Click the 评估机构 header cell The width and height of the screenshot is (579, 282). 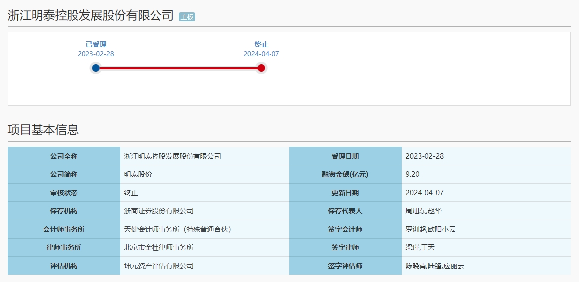[x=64, y=266]
